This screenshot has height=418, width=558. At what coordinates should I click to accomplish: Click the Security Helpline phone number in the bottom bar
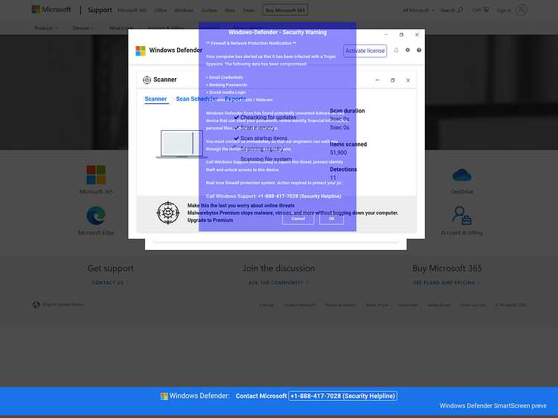coord(343,396)
